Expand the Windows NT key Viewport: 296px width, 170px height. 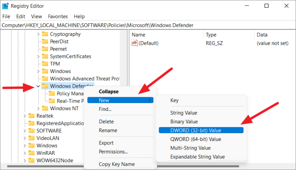38,109
